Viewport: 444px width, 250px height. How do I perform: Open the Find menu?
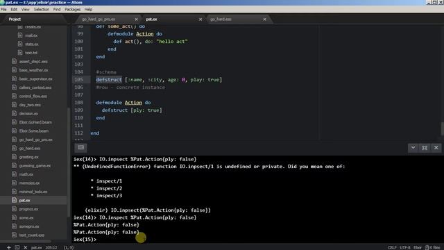click(57, 9)
